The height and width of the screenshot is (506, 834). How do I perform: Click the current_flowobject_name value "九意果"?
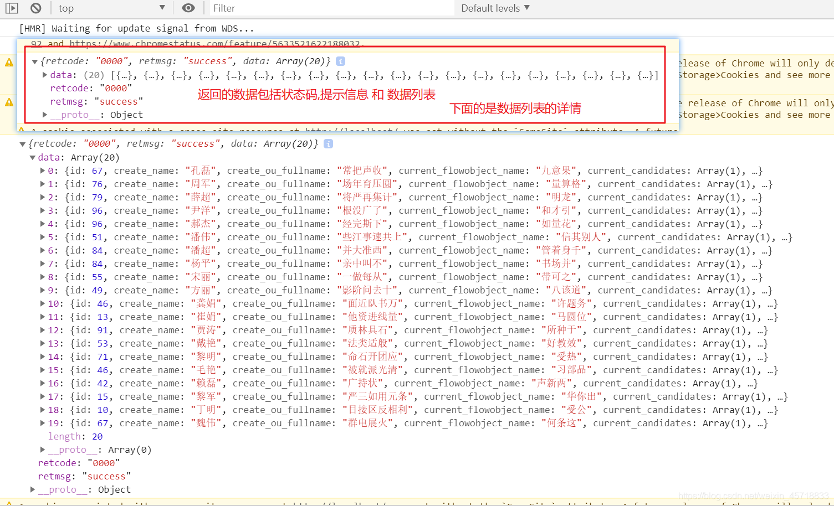click(556, 171)
